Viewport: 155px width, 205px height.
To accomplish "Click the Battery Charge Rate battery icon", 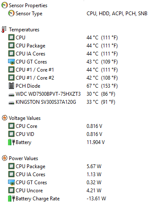I will pyautogui.click(x=11, y=198).
